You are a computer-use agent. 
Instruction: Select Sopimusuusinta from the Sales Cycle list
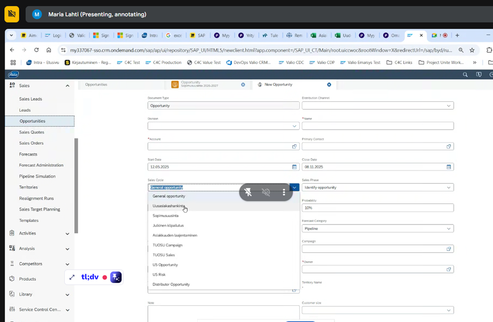coord(166,216)
